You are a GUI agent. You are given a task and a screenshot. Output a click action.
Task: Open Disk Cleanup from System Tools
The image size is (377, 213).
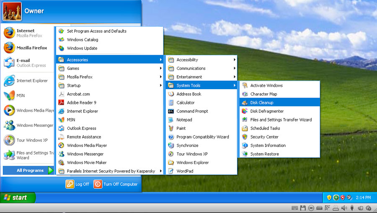280,103
